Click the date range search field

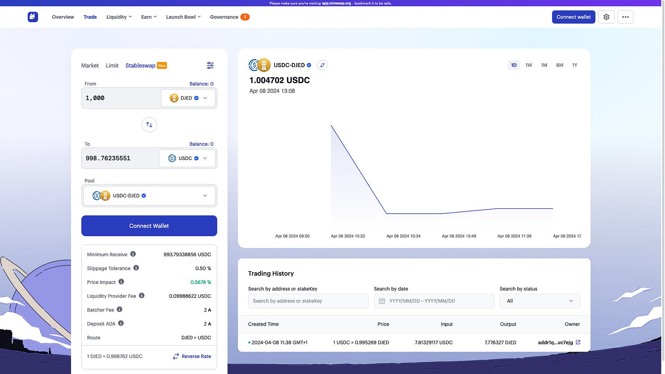point(434,301)
